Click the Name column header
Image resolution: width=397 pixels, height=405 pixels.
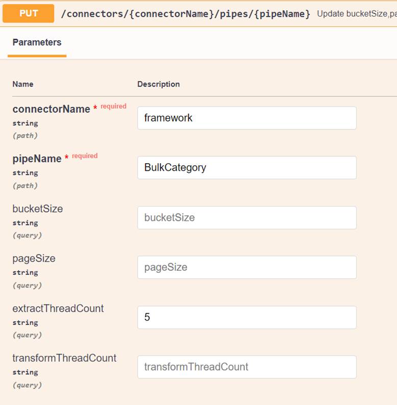23,84
